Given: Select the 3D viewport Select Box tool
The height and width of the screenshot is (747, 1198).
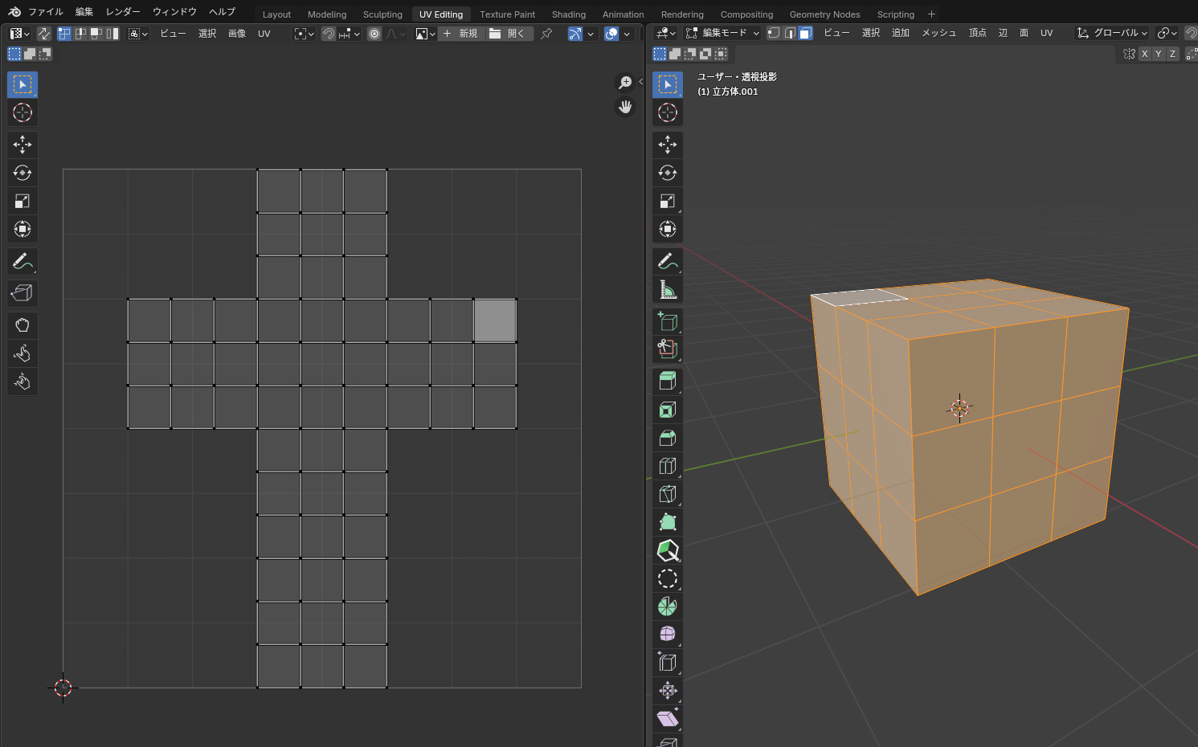Looking at the screenshot, I should point(668,84).
